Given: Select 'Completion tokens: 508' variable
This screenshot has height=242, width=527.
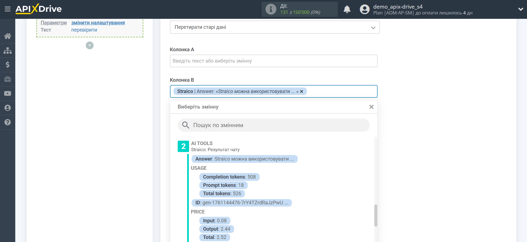Looking at the screenshot, I should coord(229,177).
